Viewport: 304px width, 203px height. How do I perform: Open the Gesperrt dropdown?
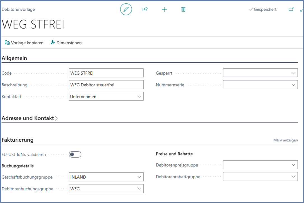[x=293, y=73]
